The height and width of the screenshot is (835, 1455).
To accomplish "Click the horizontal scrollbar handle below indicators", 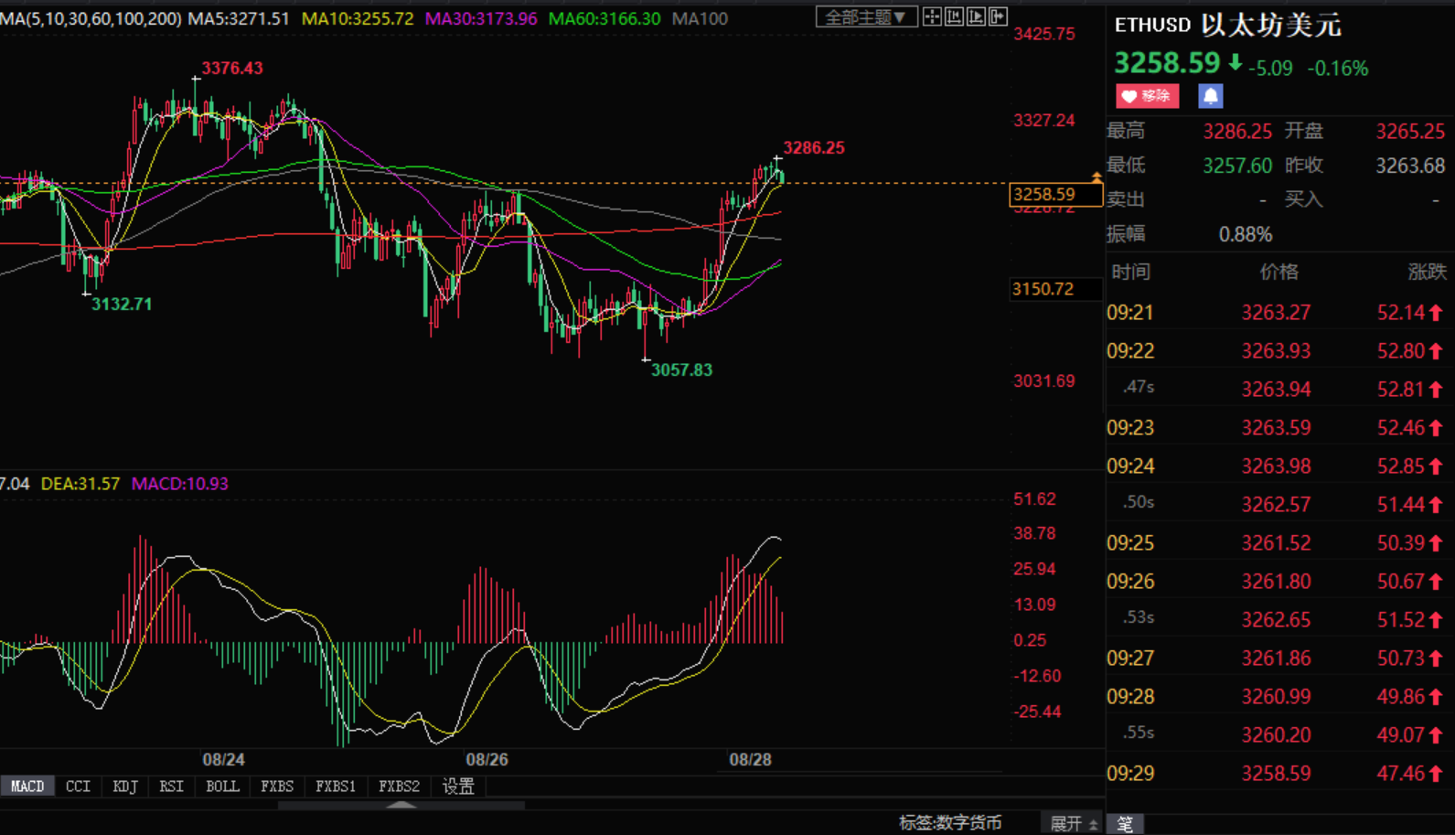I will tap(401, 806).
